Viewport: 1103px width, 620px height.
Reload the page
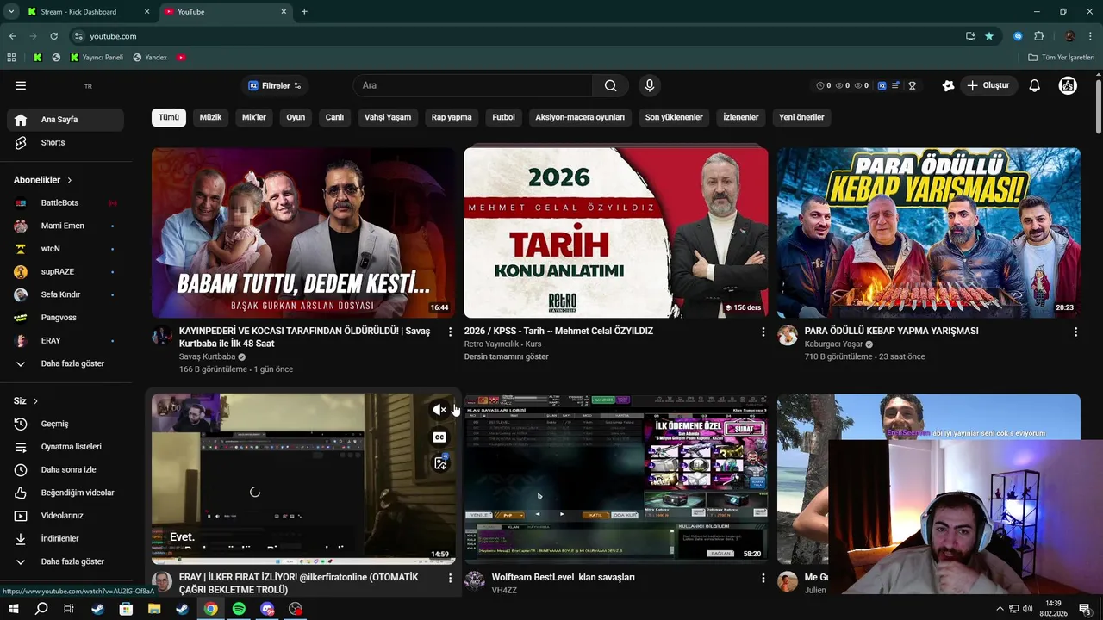[53, 36]
